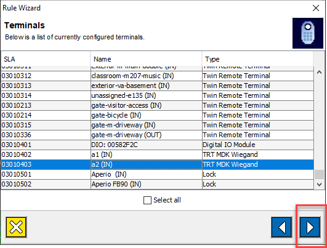Viewport: 327px width, 248px height.
Task: Select the exterior-va-basement (IN) row
Action: coord(157,86)
